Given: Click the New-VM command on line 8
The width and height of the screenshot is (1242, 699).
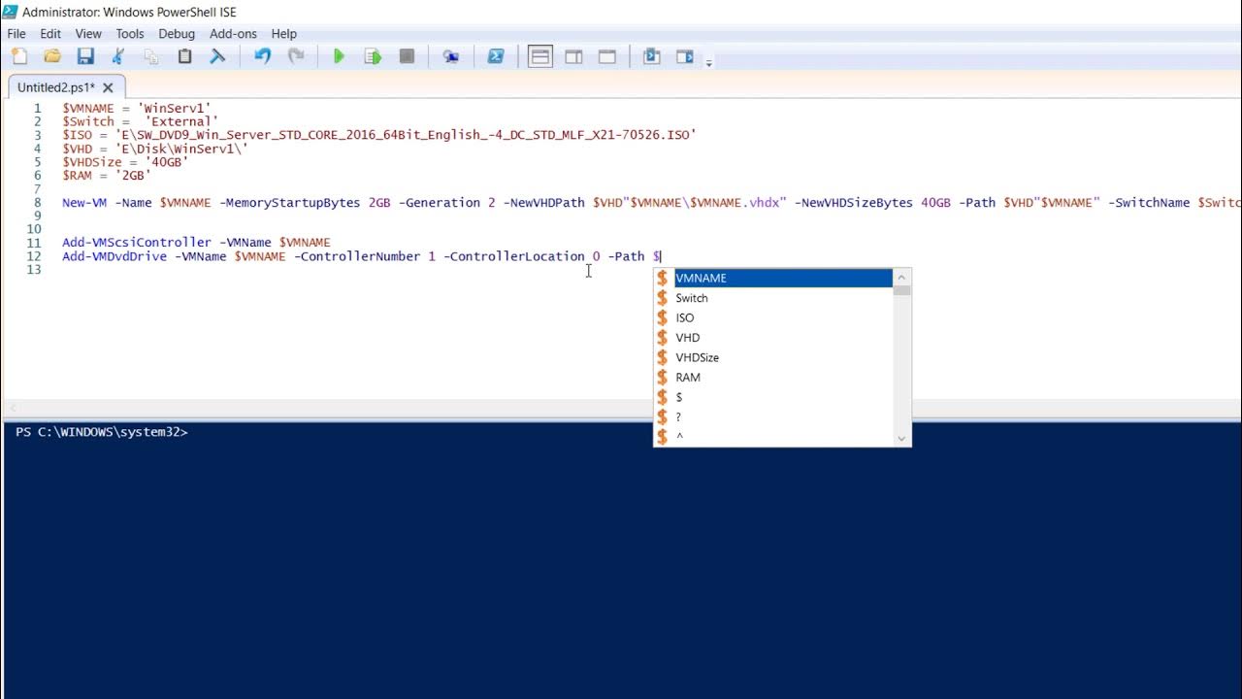Looking at the screenshot, I should pos(85,203).
